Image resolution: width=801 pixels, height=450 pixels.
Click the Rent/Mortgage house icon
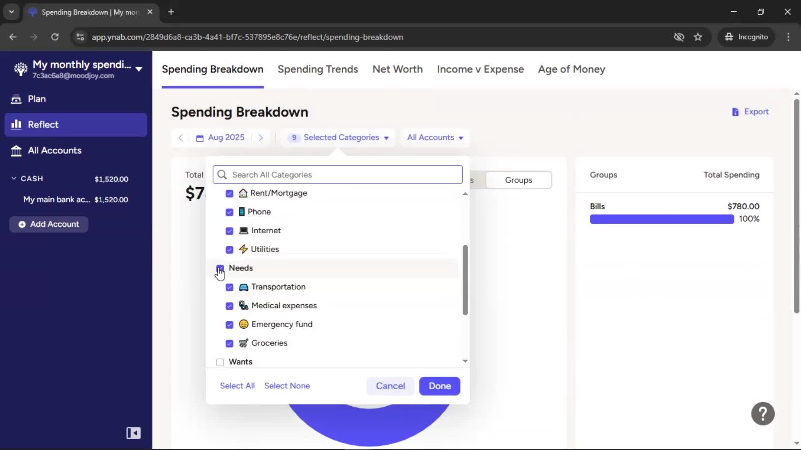(243, 193)
